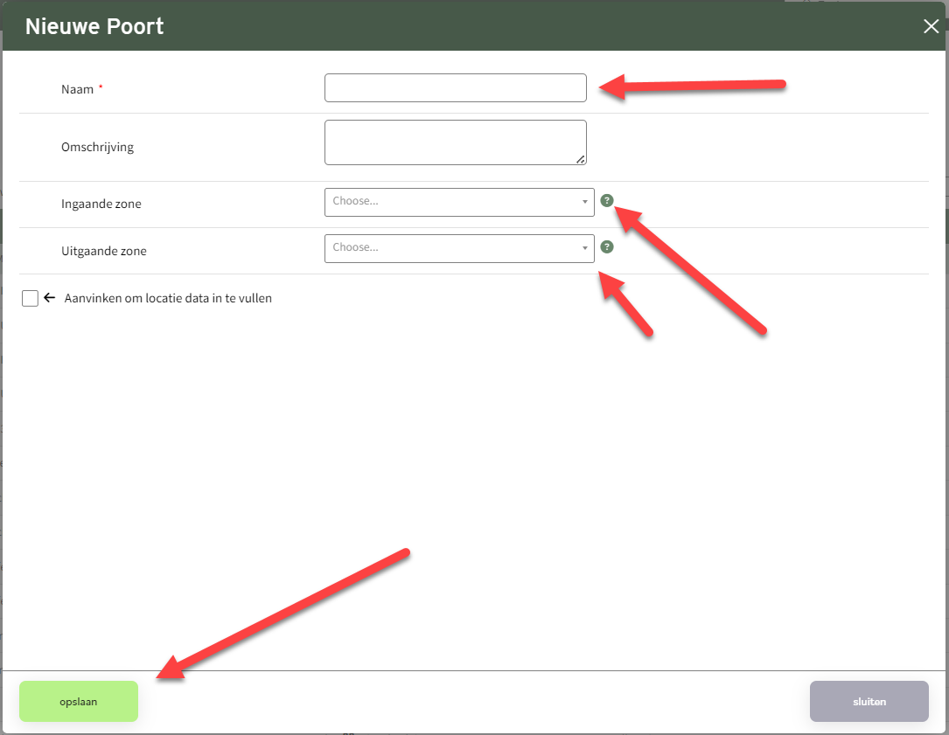This screenshot has height=735, width=949.
Task: Click the help icon beside Uitgaande zone
Action: (607, 247)
